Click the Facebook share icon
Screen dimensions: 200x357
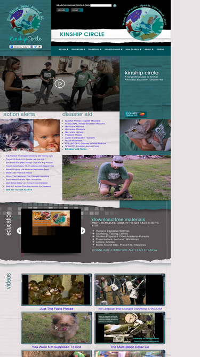pos(32,47)
